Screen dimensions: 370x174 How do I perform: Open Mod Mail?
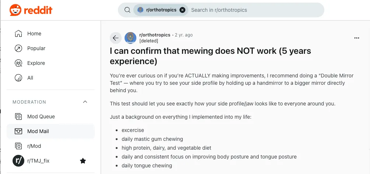38,131
